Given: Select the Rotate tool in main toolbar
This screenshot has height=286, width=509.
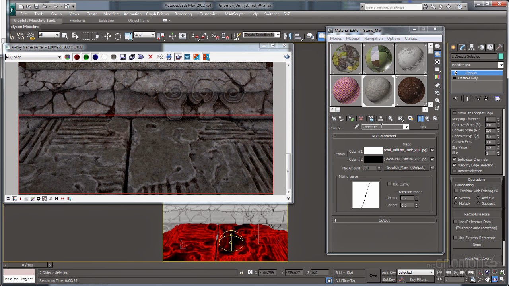Looking at the screenshot, I should point(118,36).
